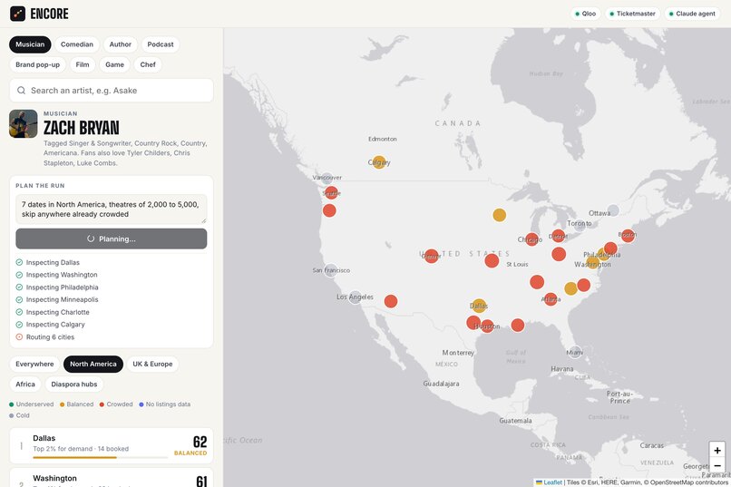The image size is (731, 487).
Task: Click check icon beside Inspecting Dallas
Action: pyautogui.click(x=19, y=262)
